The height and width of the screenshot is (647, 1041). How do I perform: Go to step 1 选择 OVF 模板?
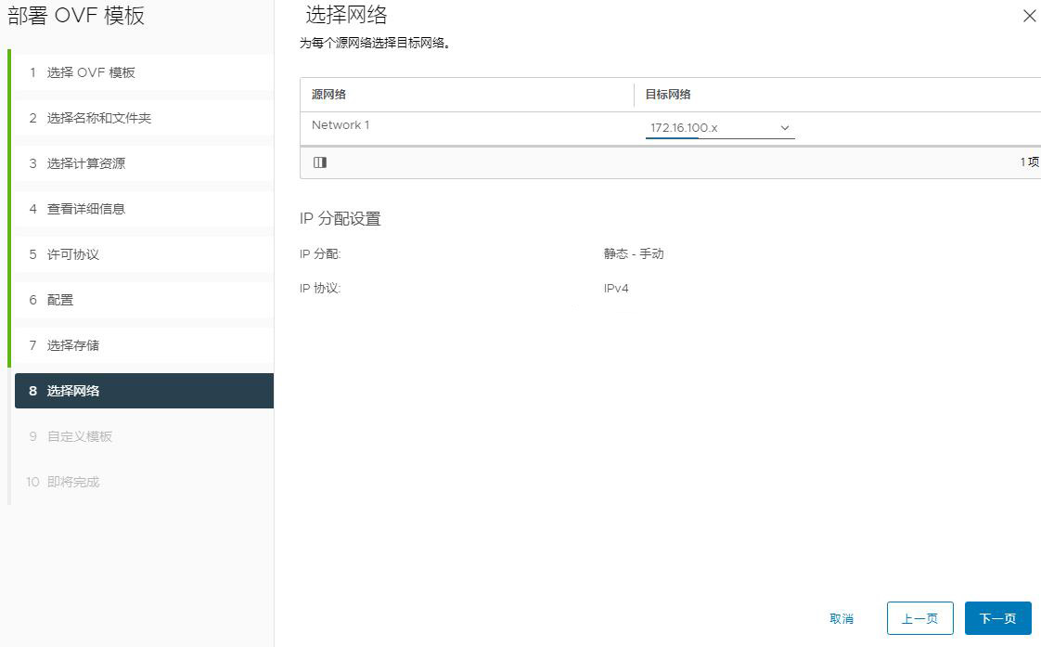click(x=91, y=72)
